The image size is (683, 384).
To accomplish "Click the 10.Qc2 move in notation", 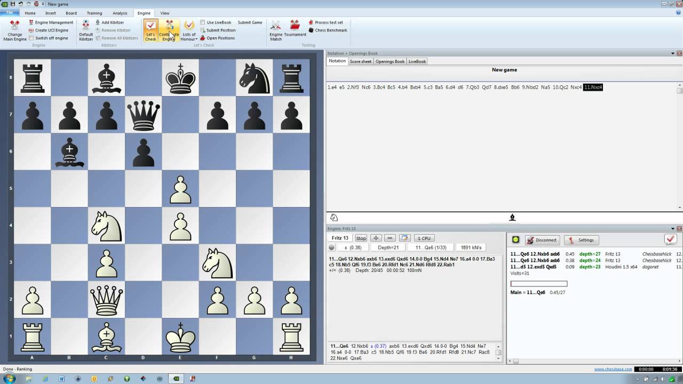I will (x=560, y=87).
